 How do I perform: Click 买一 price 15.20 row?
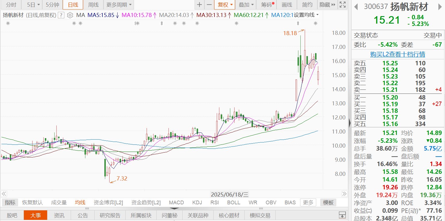pos(398,98)
